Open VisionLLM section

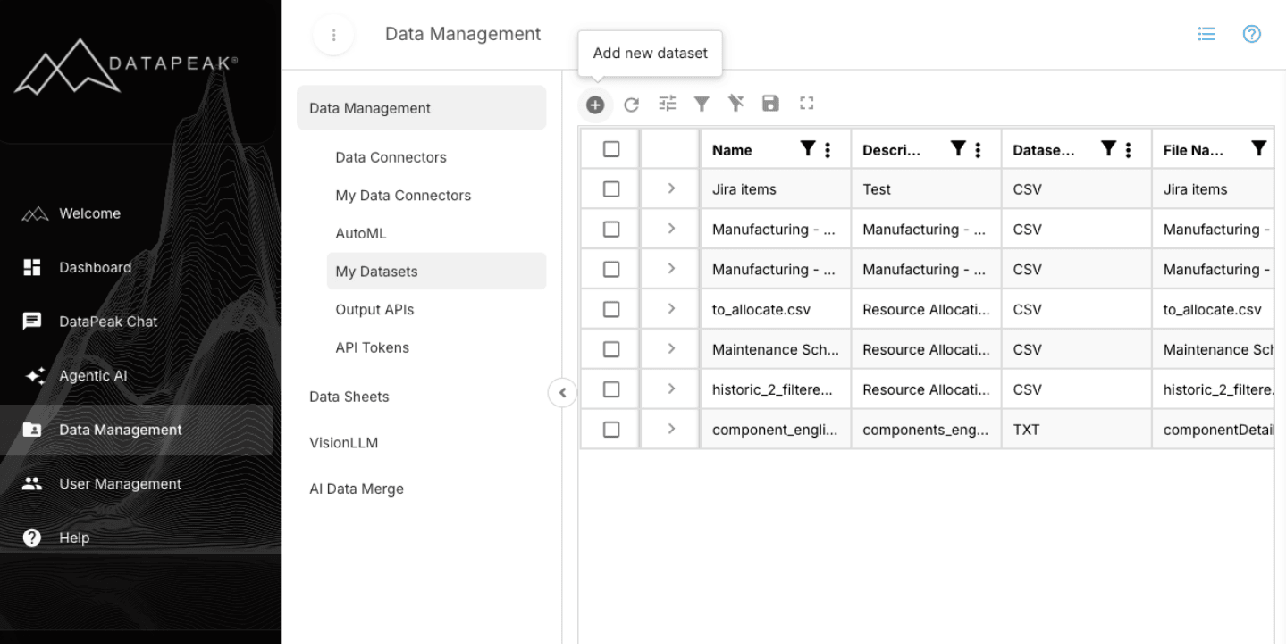[421, 443]
